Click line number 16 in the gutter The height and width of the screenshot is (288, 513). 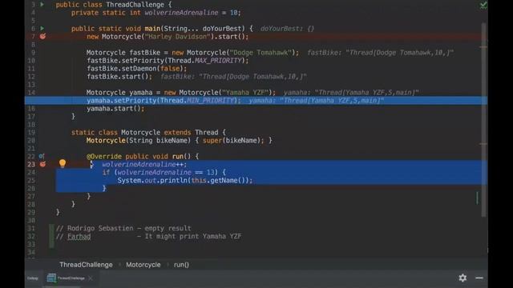31,109
